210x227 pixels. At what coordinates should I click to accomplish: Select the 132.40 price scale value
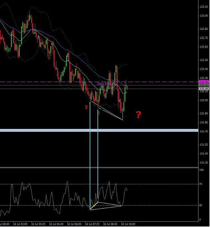pyautogui.click(x=203, y=69)
